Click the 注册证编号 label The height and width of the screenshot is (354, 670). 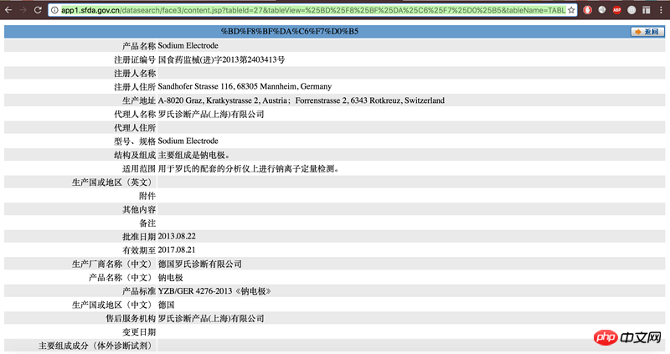tap(135, 59)
